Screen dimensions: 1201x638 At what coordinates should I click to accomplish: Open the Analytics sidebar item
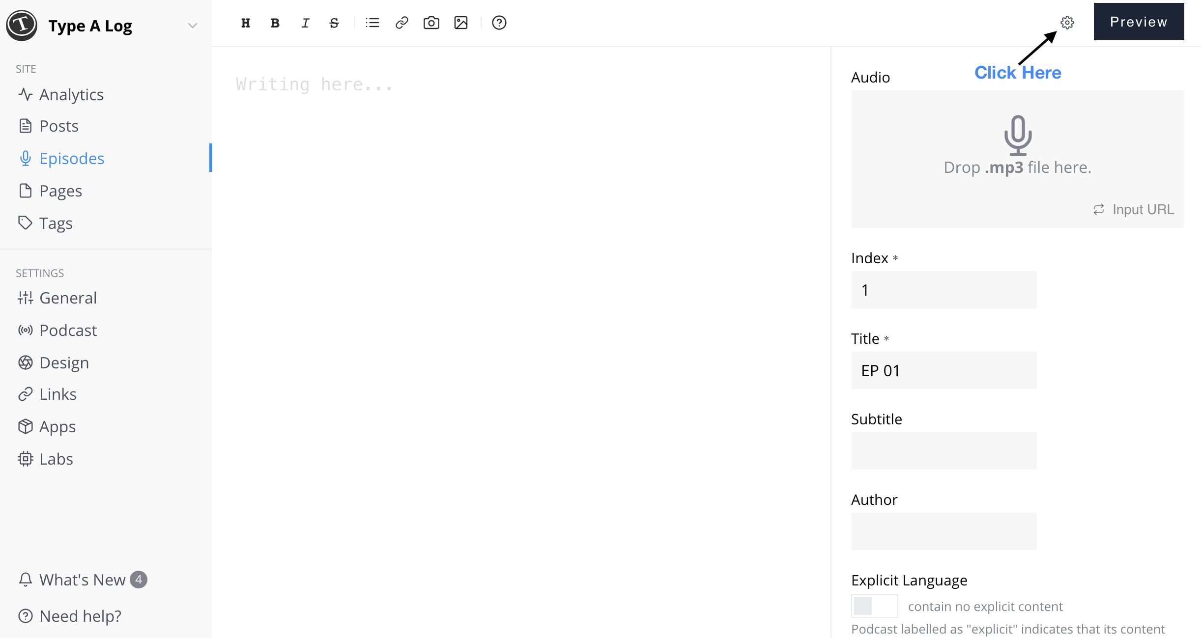71,94
